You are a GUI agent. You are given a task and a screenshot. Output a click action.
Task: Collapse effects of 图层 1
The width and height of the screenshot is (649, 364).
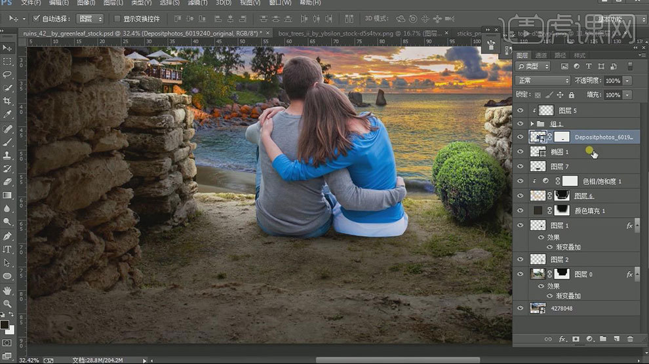click(x=637, y=225)
